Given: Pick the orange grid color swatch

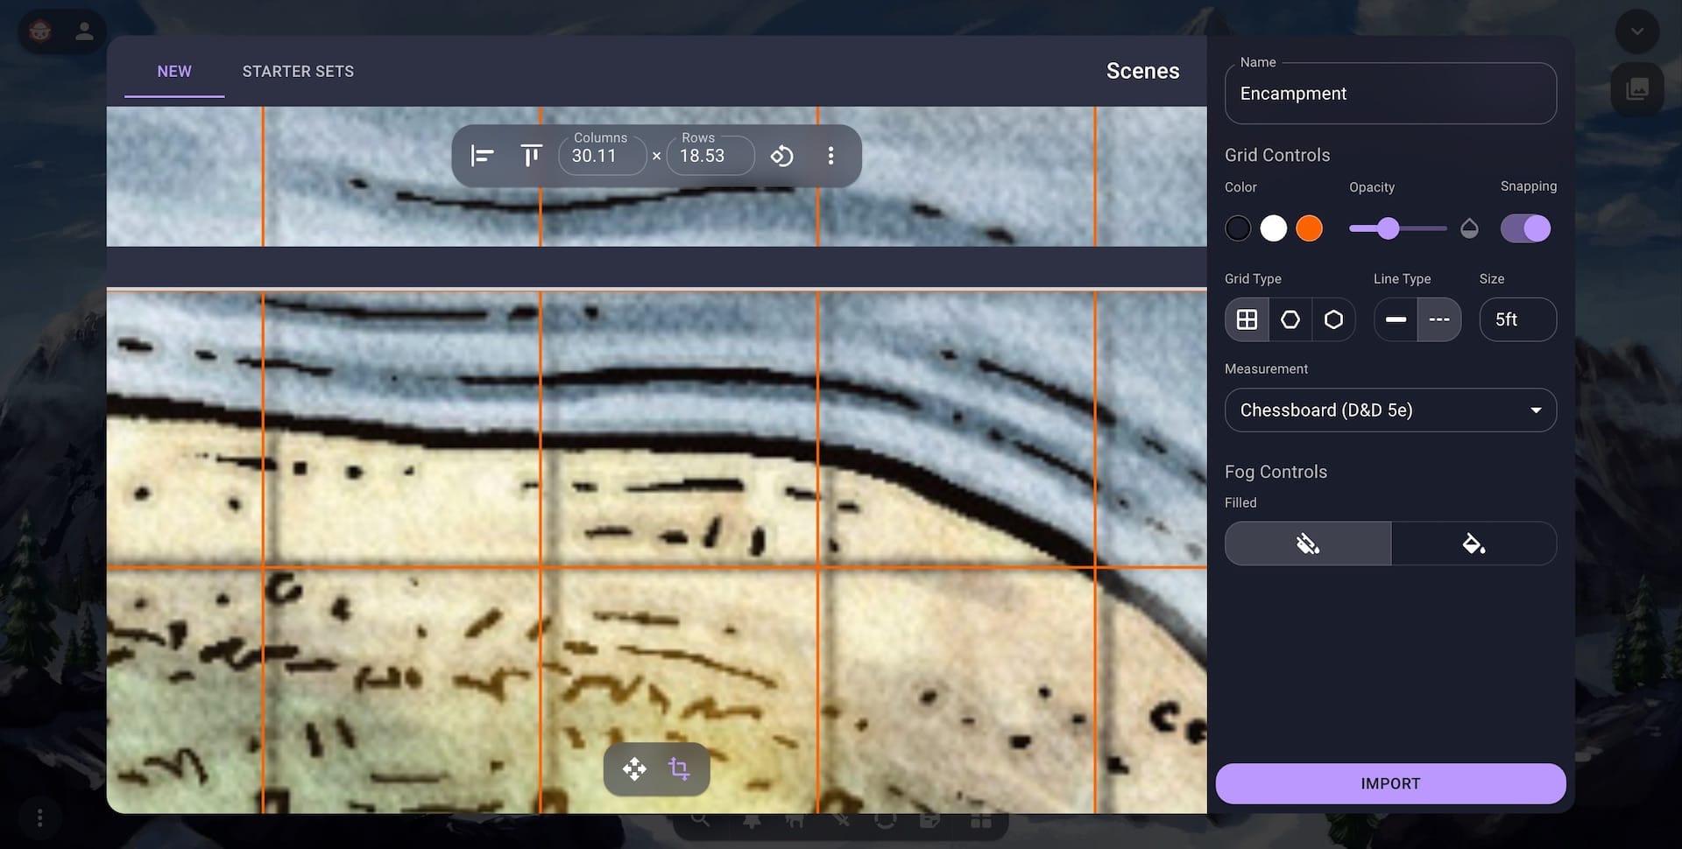Looking at the screenshot, I should 1309,228.
